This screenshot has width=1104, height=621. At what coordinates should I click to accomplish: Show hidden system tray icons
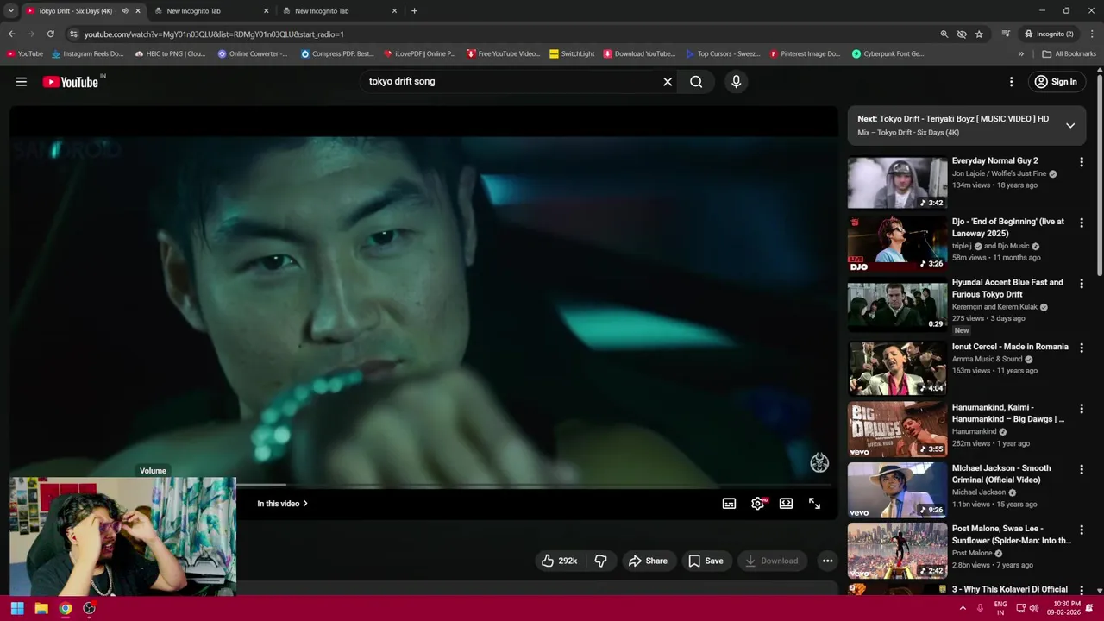tap(963, 608)
